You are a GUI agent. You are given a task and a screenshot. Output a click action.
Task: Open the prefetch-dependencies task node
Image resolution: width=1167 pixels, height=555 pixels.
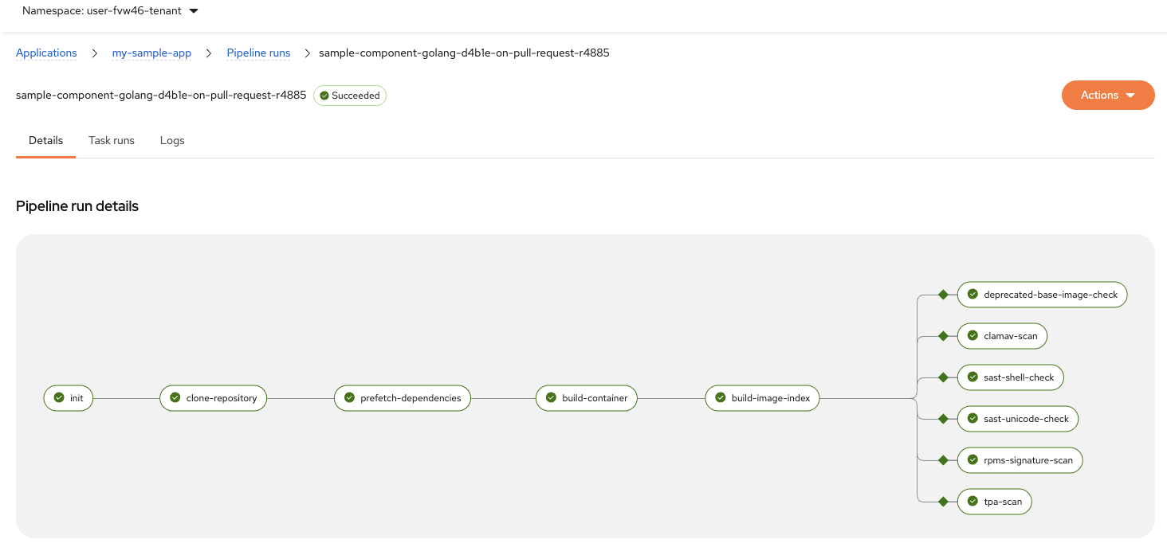(x=403, y=398)
